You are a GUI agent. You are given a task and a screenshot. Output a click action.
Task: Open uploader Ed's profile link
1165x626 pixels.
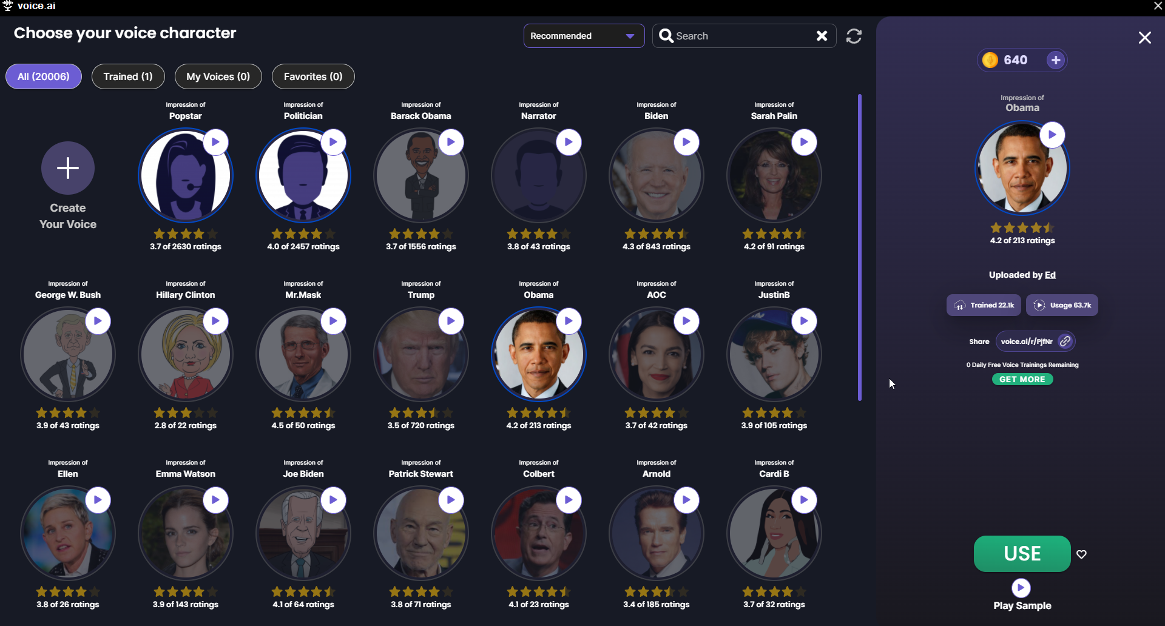point(1050,275)
